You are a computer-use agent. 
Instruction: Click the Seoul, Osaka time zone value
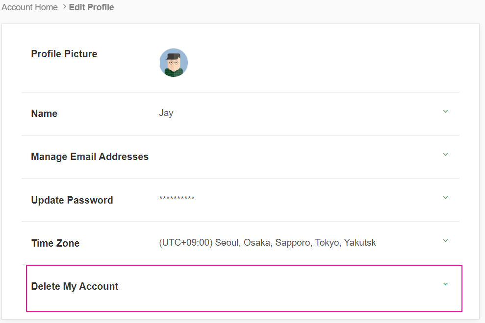click(x=268, y=243)
